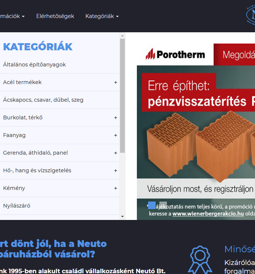Click the quality ribbon award icon
The width and height of the screenshot is (255, 274).
pos(200,259)
